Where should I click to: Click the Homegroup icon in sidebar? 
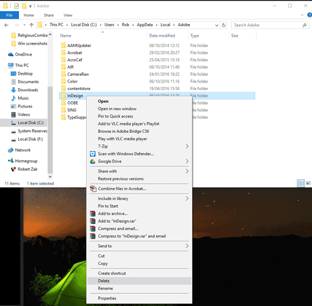(10, 161)
